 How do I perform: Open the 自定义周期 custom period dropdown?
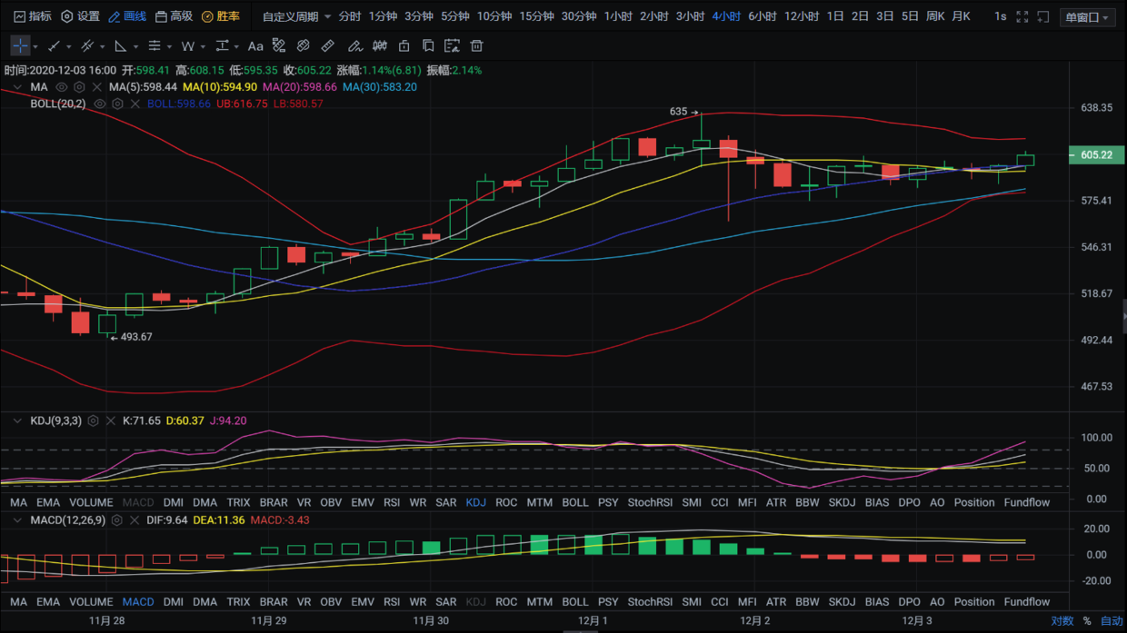296,16
